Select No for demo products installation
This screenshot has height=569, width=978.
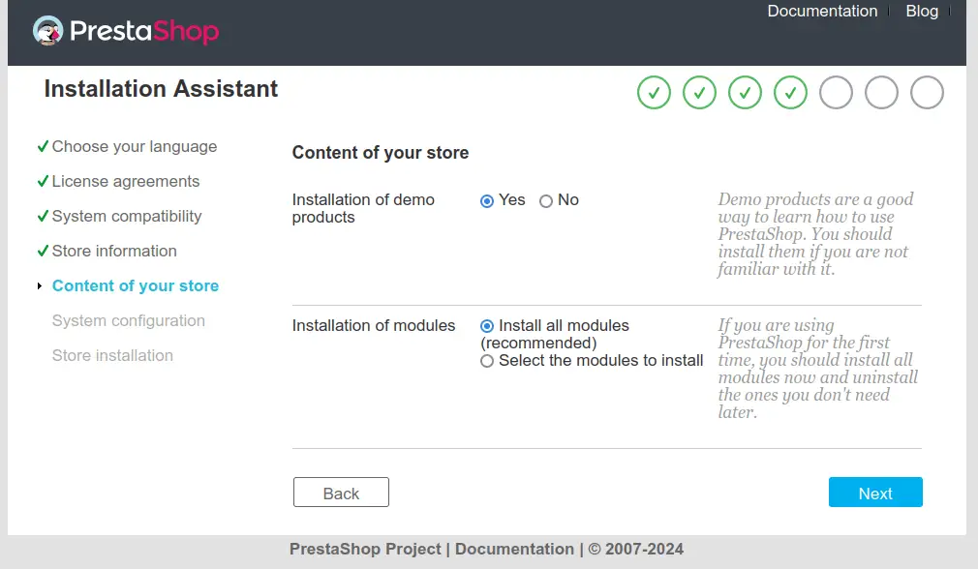coord(546,201)
